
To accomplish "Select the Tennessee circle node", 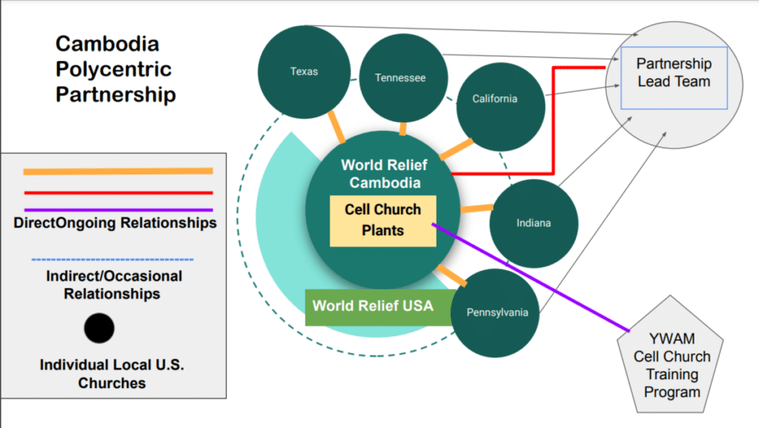I will point(400,78).
